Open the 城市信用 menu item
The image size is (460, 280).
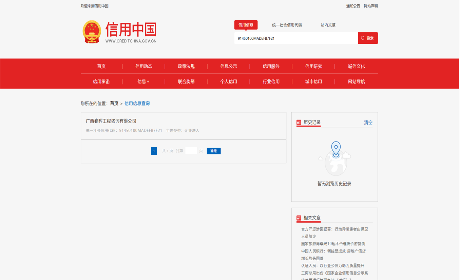coord(314,81)
